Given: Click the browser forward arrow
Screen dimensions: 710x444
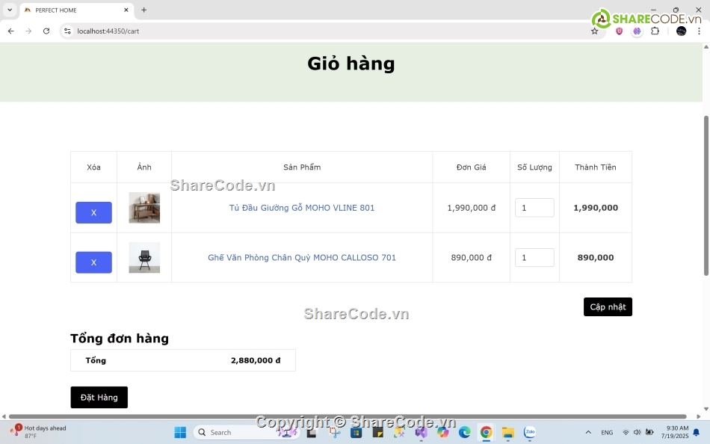Looking at the screenshot, I should (28, 31).
